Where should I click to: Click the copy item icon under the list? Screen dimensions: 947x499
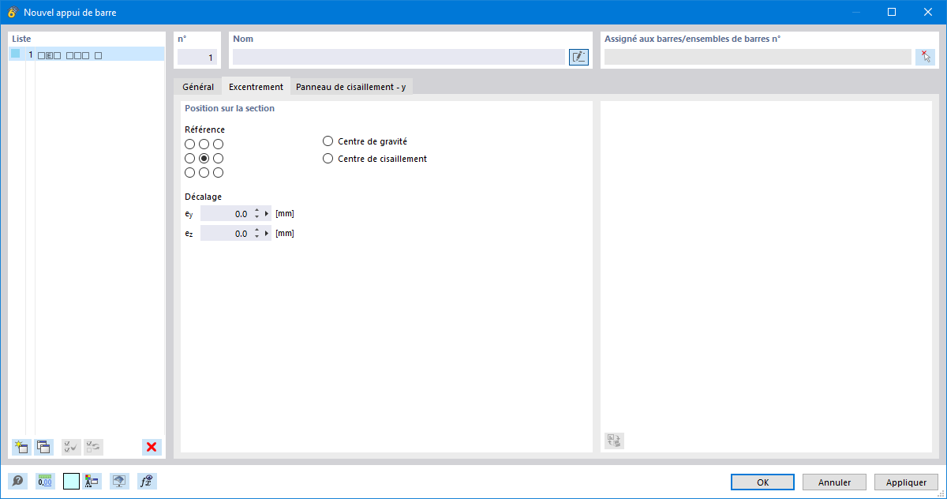click(x=43, y=447)
